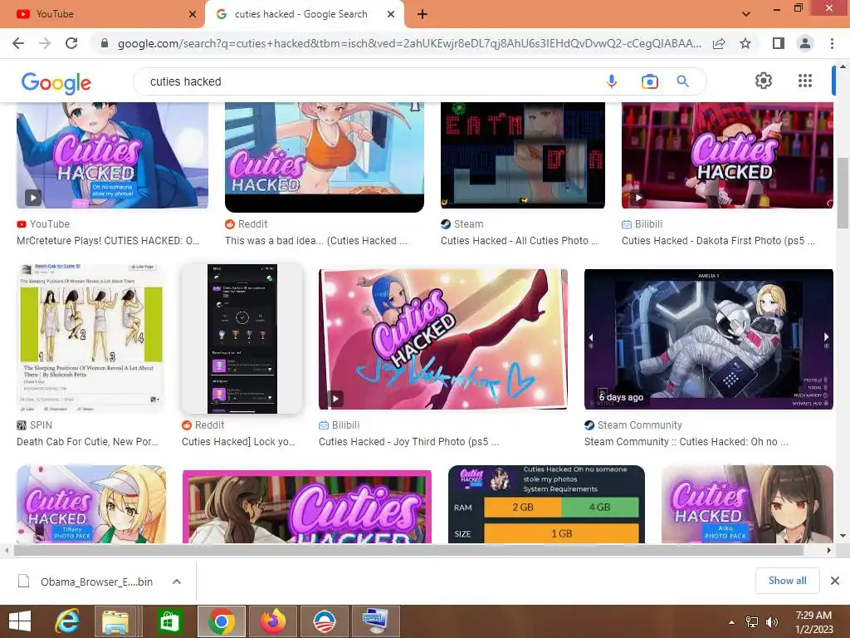The height and width of the screenshot is (638, 850).
Task: Select the dark phone screenshot thumbnail
Action: point(242,339)
